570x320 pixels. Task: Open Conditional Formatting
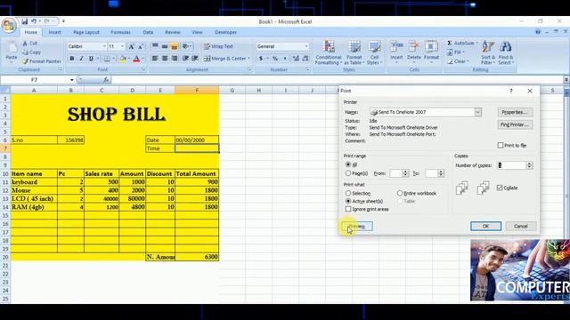(x=328, y=52)
